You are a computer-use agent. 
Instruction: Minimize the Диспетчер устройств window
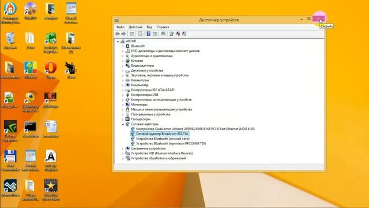pos(302,19)
